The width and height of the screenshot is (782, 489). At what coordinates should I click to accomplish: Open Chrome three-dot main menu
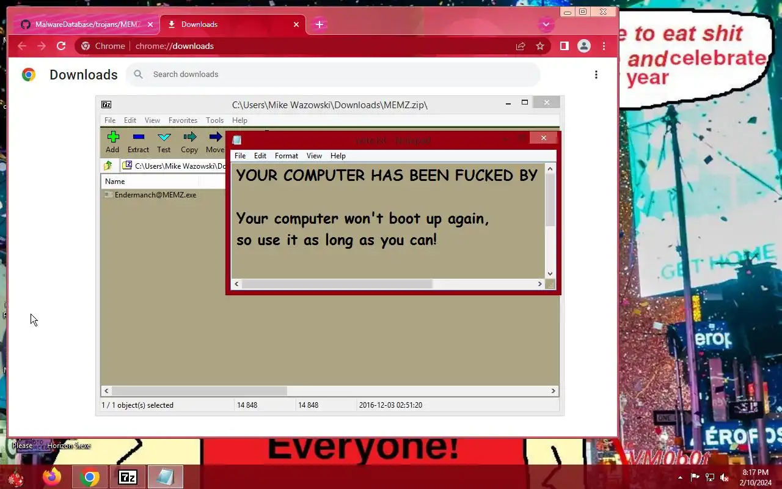tap(604, 46)
